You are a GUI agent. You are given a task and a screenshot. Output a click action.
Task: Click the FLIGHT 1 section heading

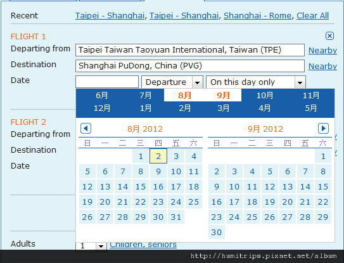point(29,37)
